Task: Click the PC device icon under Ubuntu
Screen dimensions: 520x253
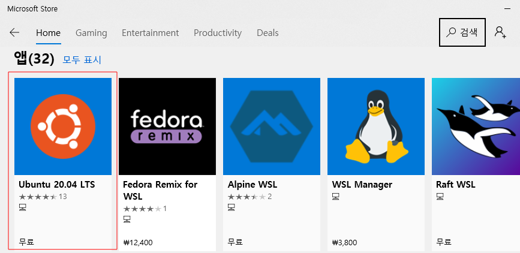Action: tap(23, 207)
